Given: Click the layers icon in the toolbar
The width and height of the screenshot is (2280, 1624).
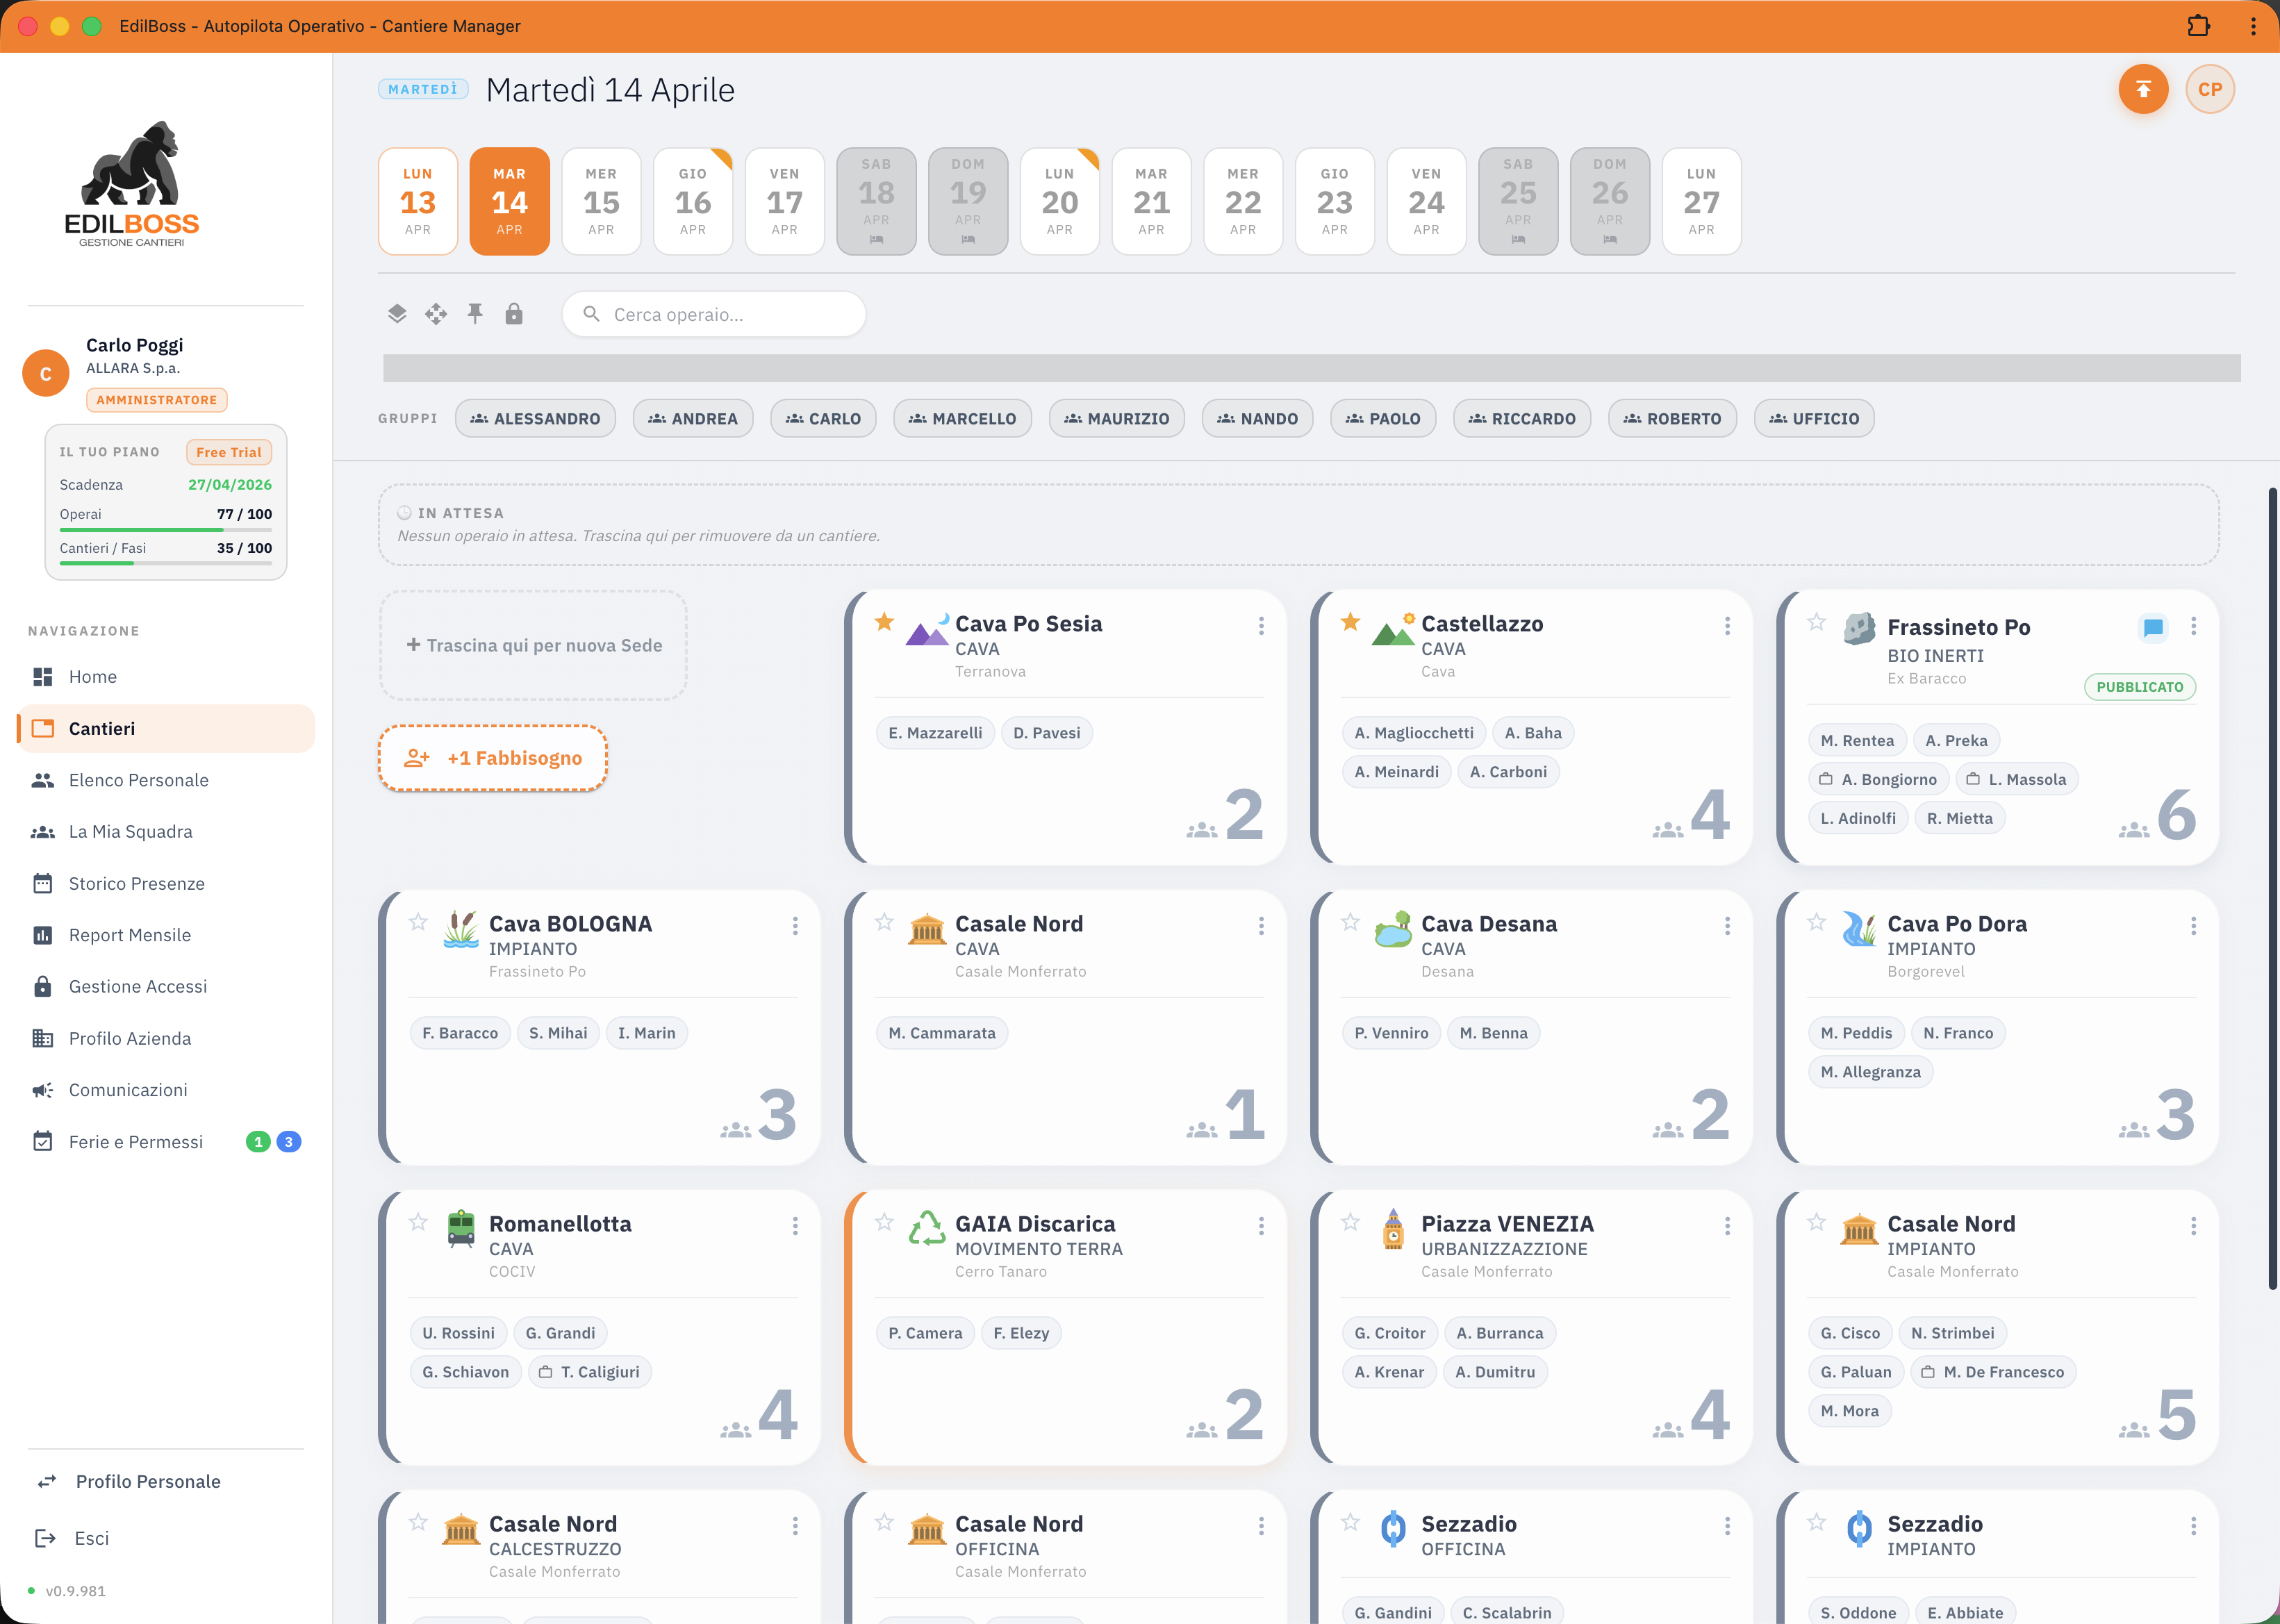Looking at the screenshot, I should pos(397,314).
